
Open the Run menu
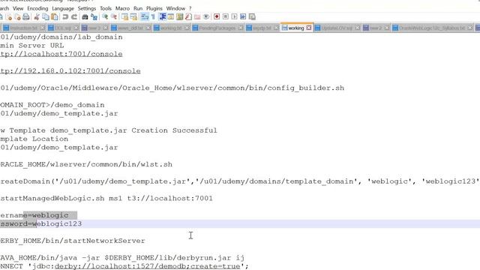pyautogui.click(x=138, y=8)
